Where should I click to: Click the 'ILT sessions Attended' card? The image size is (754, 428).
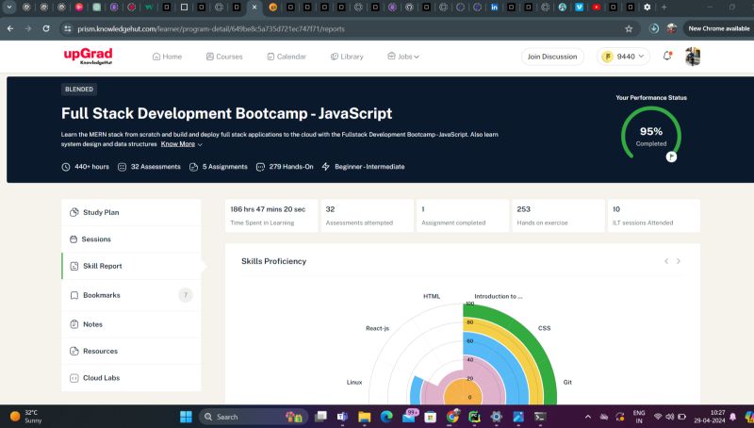654,216
